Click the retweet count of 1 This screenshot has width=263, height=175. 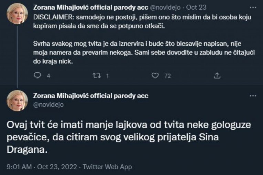point(108,76)
